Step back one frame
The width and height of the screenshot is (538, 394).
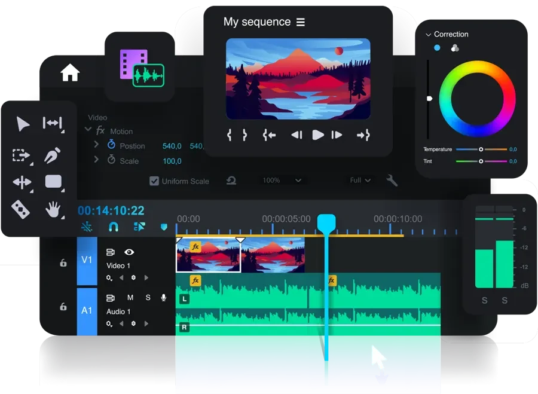coord(296,135)
